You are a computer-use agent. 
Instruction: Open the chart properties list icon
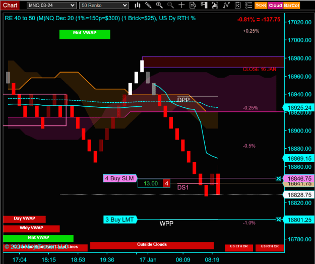tap(248, 5)
